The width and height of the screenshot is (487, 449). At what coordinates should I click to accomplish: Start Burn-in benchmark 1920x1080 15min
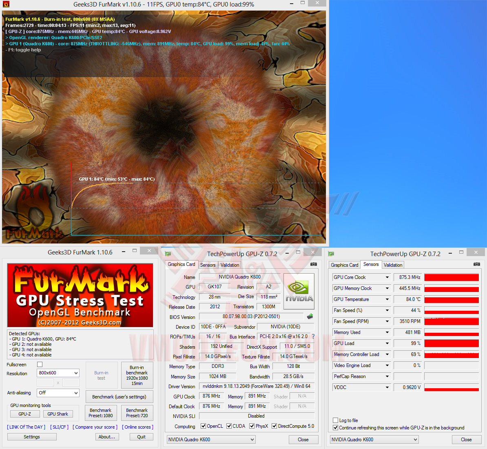click(x=137, y=376)
